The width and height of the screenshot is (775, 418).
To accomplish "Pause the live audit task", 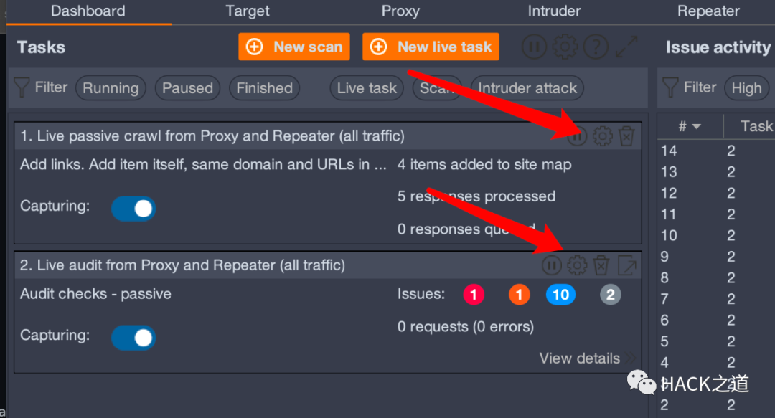I will [552, 265].
